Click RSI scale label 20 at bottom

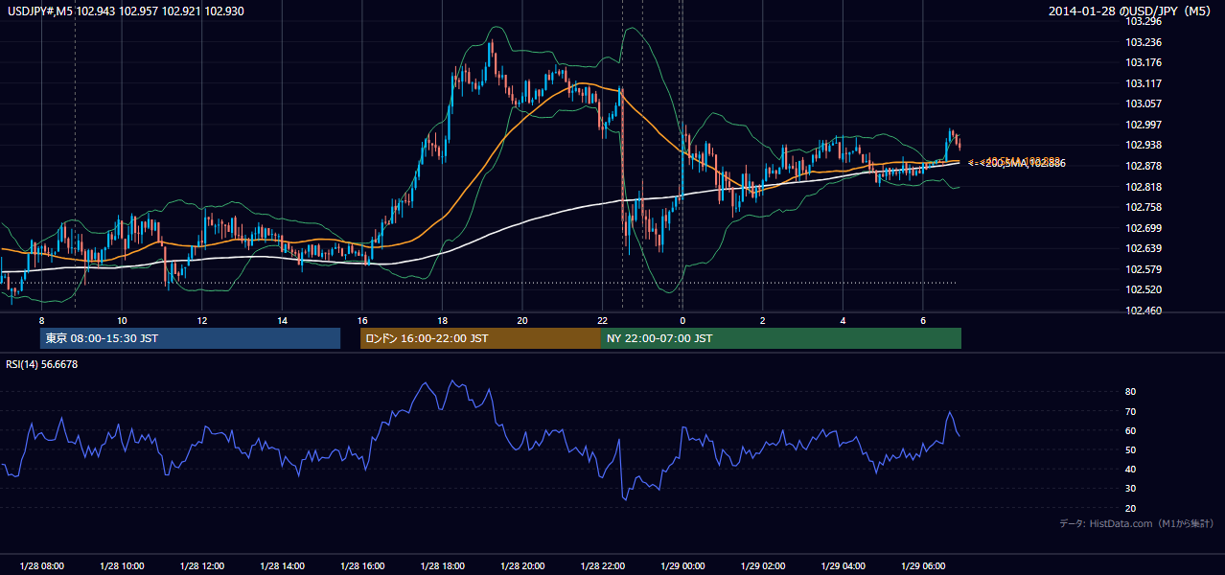[x=1131, y=508]
